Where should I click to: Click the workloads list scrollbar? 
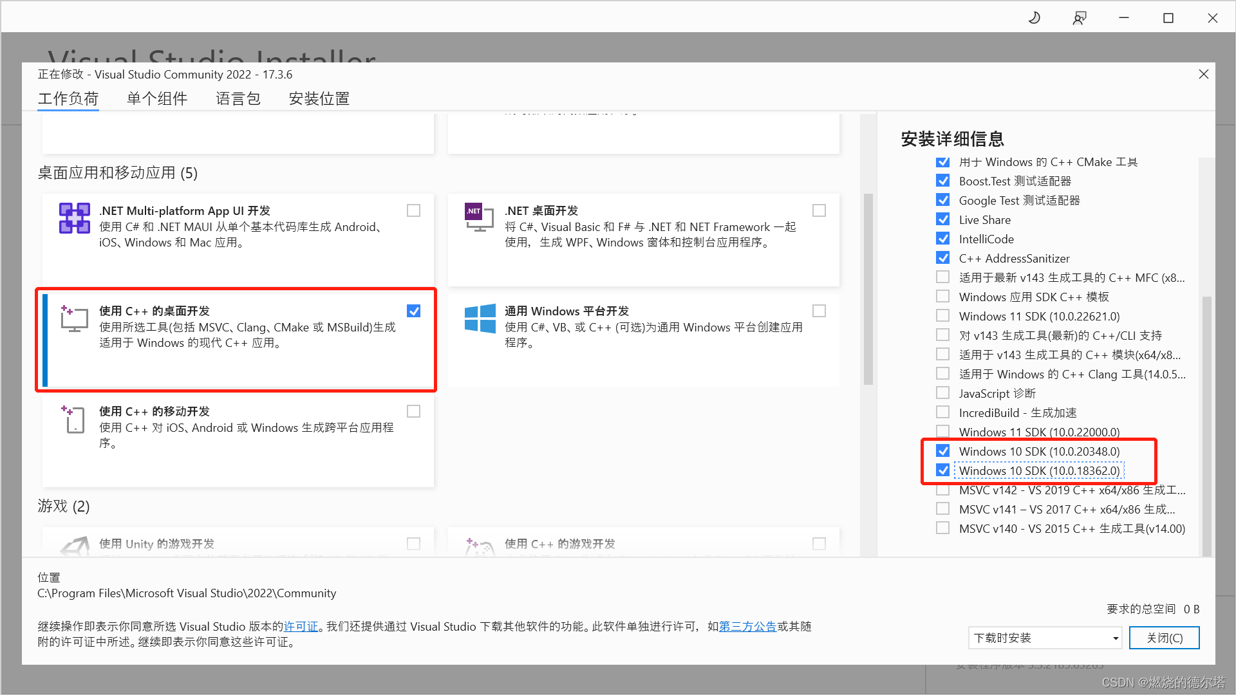point(868,290)
